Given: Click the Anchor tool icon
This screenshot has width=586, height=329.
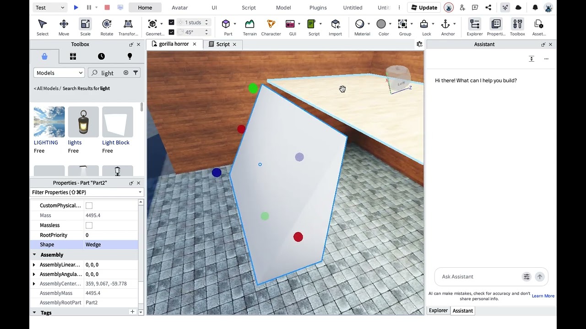Looking at the screenshot, I should (x=445, y=24).
